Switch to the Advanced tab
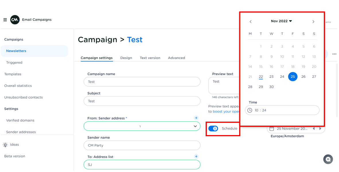This screenshot has width=339, height=172. tap(176, 58)
